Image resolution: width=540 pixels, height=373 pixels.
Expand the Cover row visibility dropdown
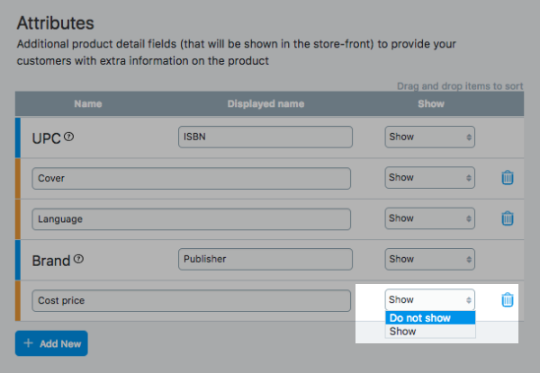click(x=429, y=178)
